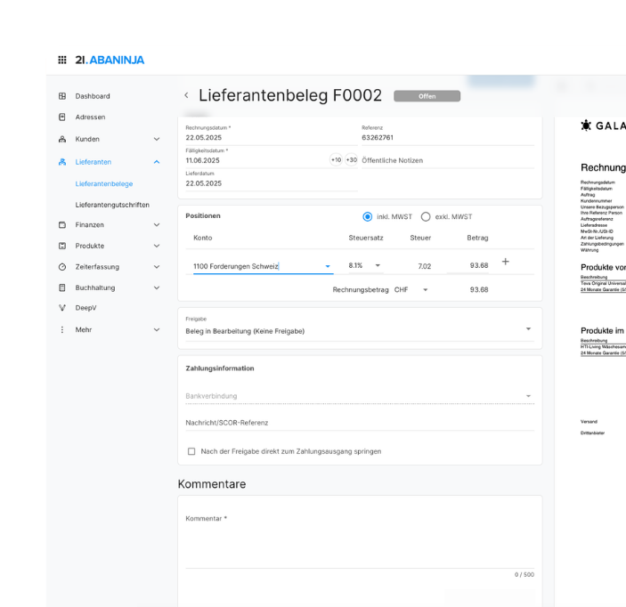Click the Öffentliche Notizen field

[448, 160]
